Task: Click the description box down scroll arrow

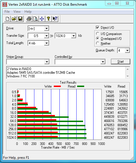Action: (x=128, y=76)
